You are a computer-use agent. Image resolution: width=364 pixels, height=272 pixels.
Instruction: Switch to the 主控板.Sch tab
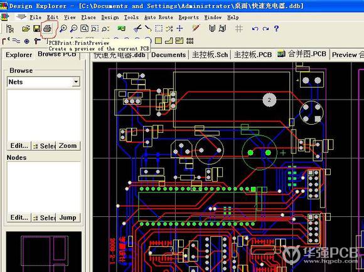tap(210, 55)
